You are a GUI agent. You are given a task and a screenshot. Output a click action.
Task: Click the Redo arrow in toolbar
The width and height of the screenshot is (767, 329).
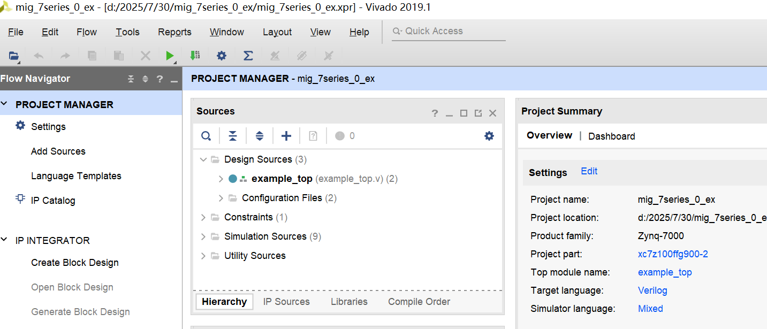65,55
